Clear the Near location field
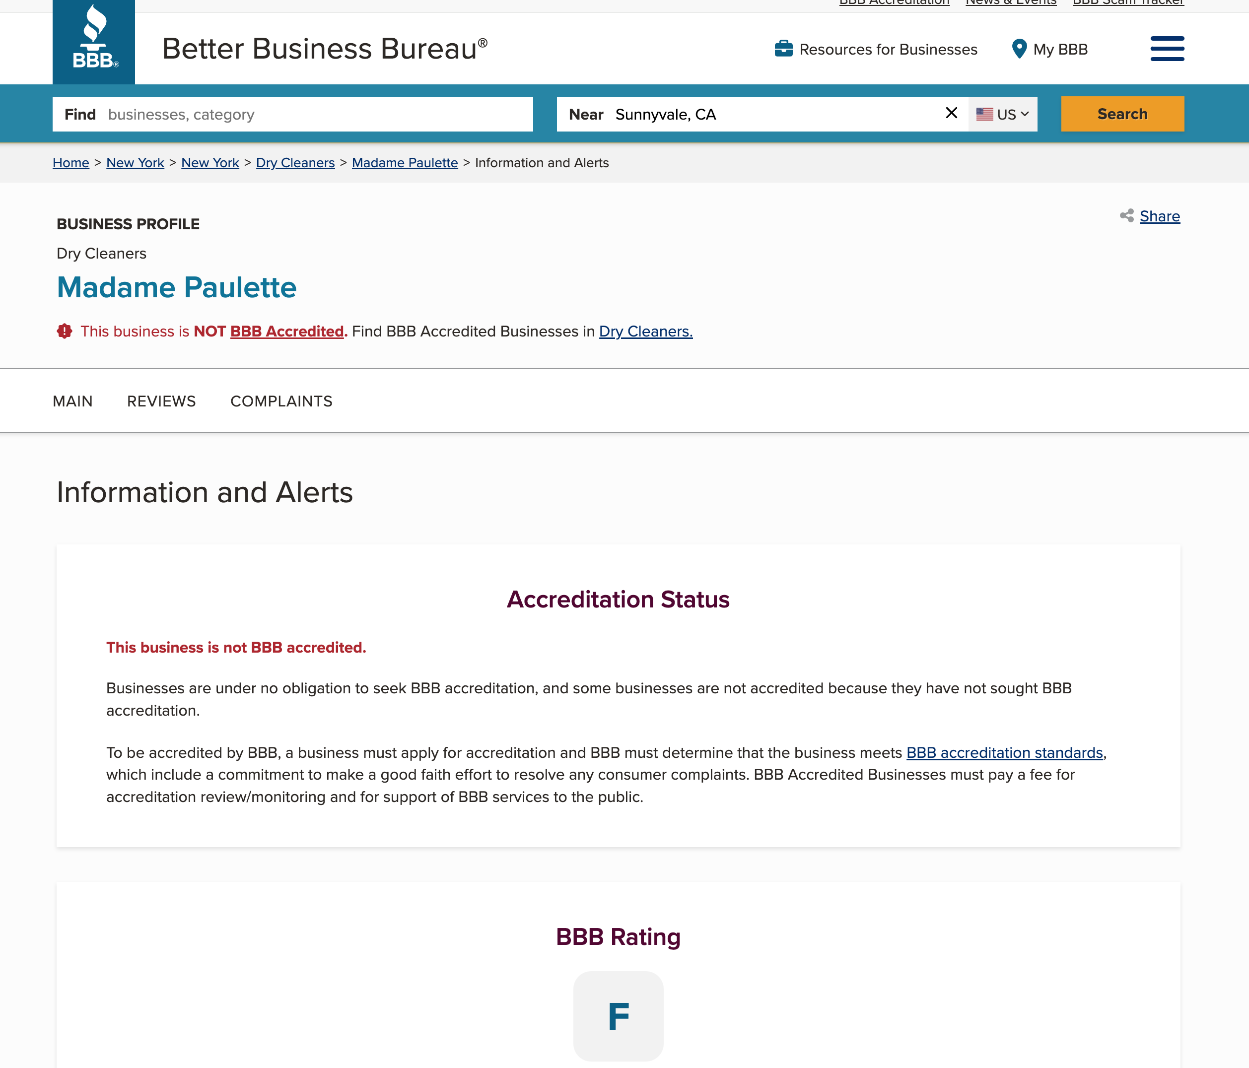This screenshot has width=1249, height=1068. [x=951, y=113]
